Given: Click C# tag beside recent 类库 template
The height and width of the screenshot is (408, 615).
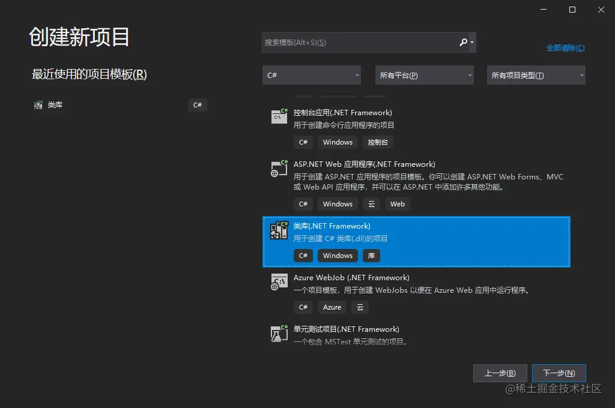Looking at the screenshot, I should (x=197, y=105).
